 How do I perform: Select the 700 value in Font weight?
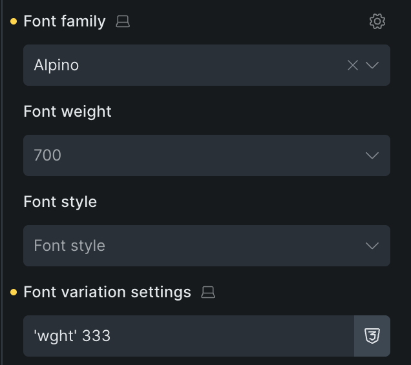pos(48,155)
